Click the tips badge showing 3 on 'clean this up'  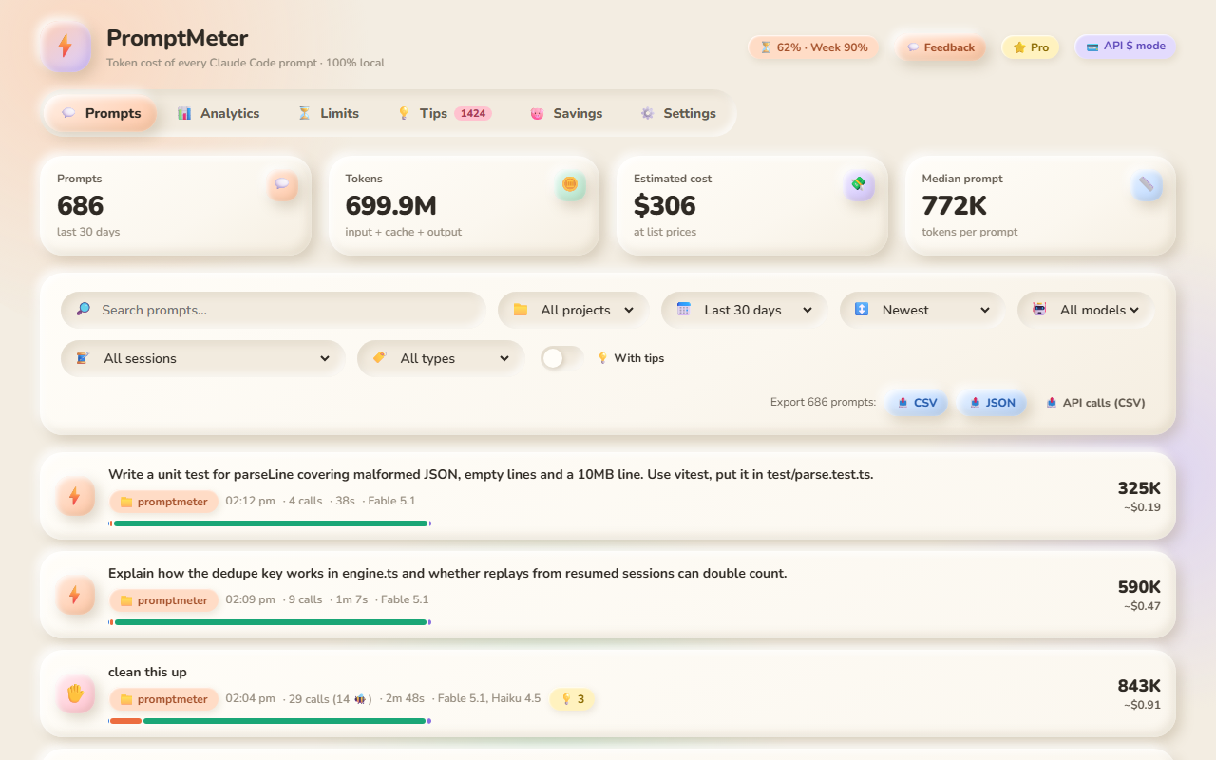(573, 699)
